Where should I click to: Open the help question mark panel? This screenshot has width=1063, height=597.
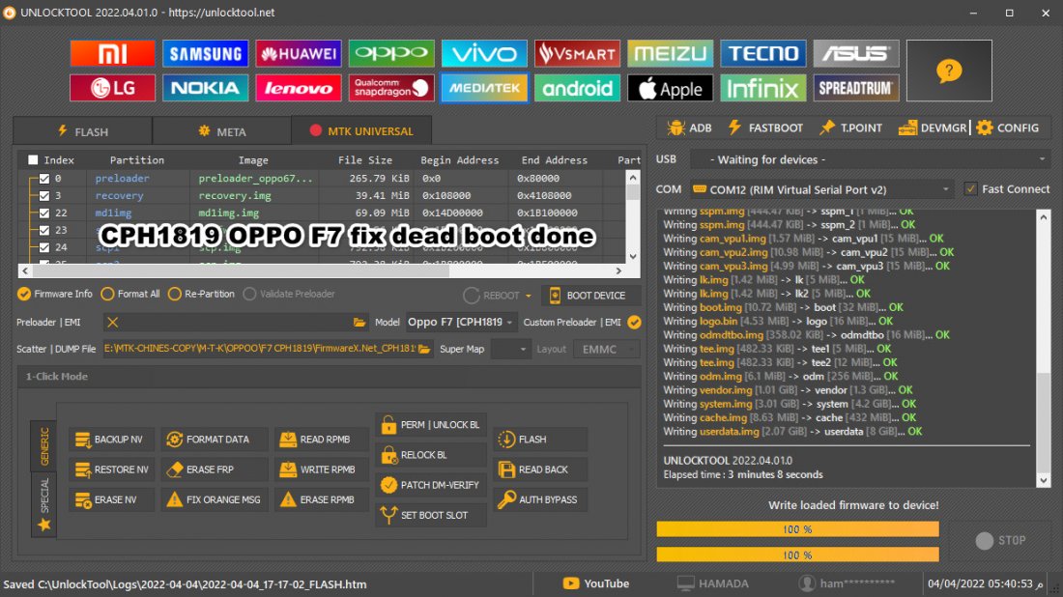(949, 71)
